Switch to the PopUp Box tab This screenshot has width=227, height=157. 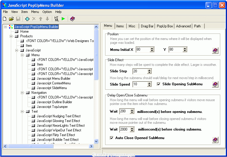[165, 26]
